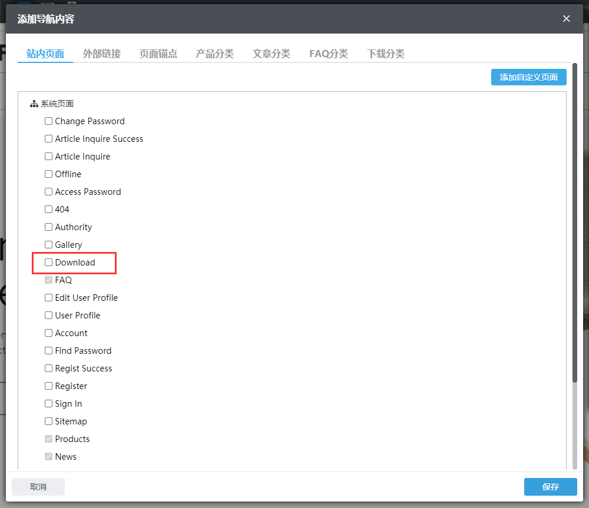The image size is (589, 508).
Task: Tick the 404 page checkbox
Action: coord(49,210)
